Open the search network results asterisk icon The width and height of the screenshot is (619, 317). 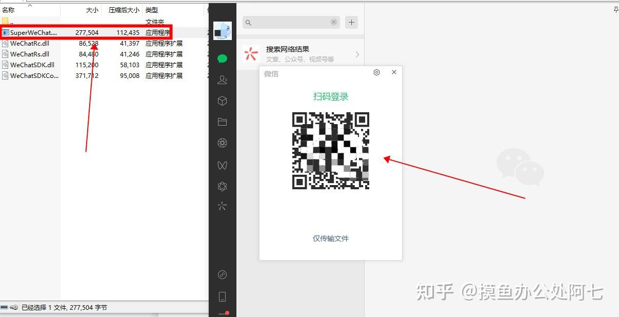click(x=250, y=54)
